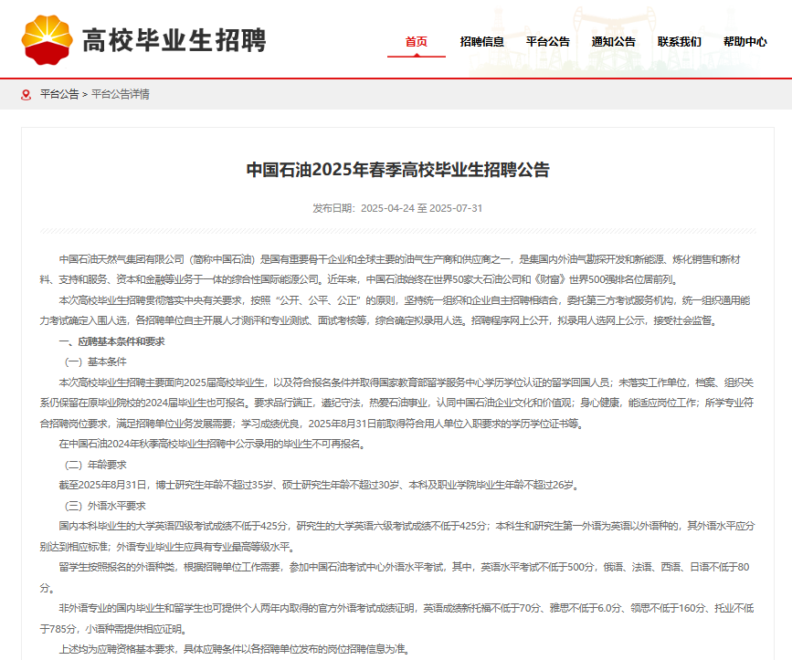Open the 招聘信息 menu item

pyautogui.click(x=481, y=42)
